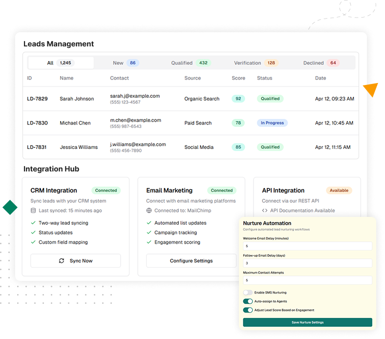Open lead LD-7831
Image resolution: width=385 pixels, height=339 pixels.
coord(37,148)
